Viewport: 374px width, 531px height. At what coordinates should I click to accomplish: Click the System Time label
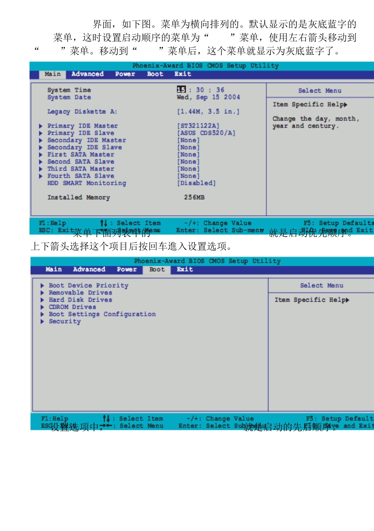(69, 90)
